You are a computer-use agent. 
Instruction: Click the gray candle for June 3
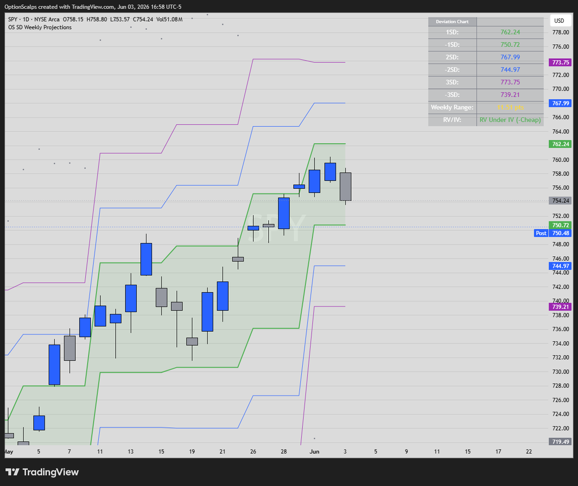click(345, 186)
